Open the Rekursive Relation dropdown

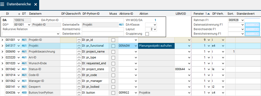pyautogui.click(x=58, y=34)
